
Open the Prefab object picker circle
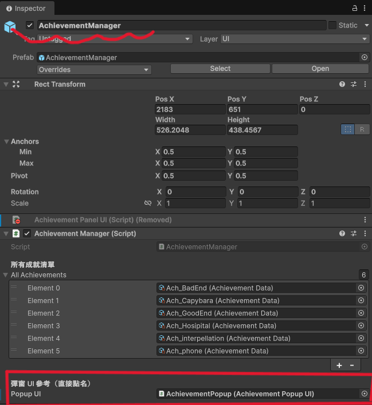[364, 57]
